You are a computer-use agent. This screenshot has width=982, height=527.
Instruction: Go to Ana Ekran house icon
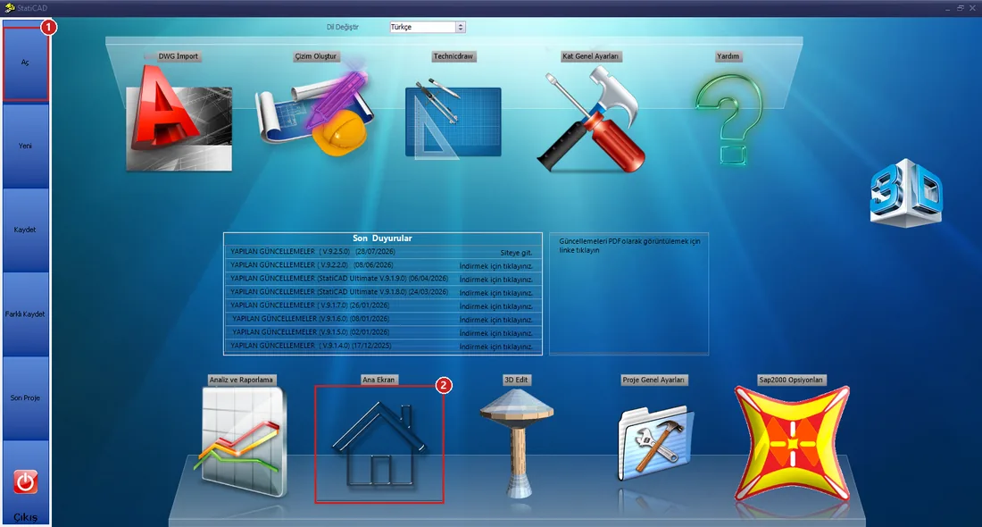[379, 444]
